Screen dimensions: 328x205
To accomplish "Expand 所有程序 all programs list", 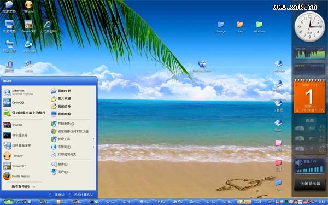I will pyautogui.click(x=23, y=186).
